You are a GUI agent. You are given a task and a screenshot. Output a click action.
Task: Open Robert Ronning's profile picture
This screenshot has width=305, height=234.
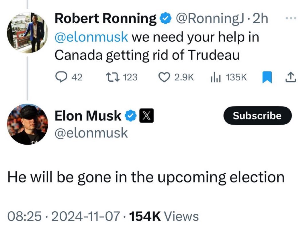[x=28, y=33]
